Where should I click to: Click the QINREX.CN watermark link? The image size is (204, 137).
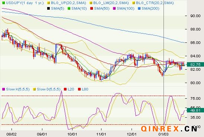coord(169,129)
